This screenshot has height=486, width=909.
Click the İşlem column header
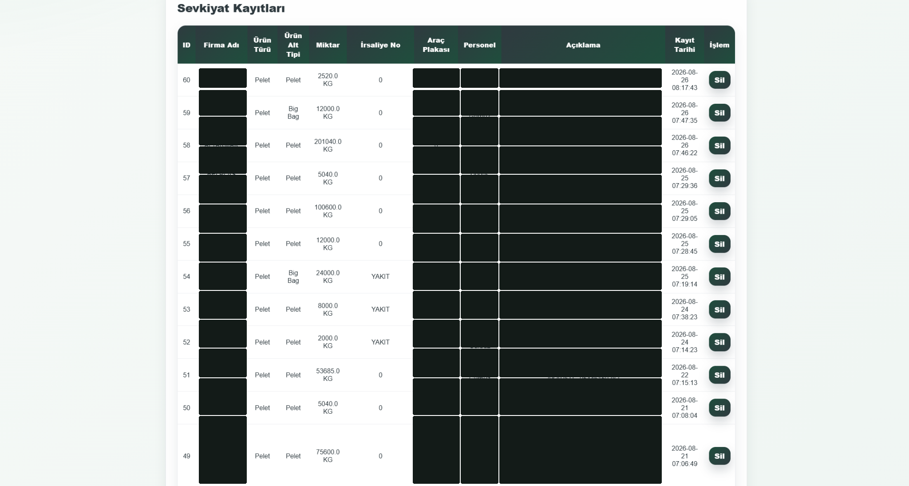point(719,45)
